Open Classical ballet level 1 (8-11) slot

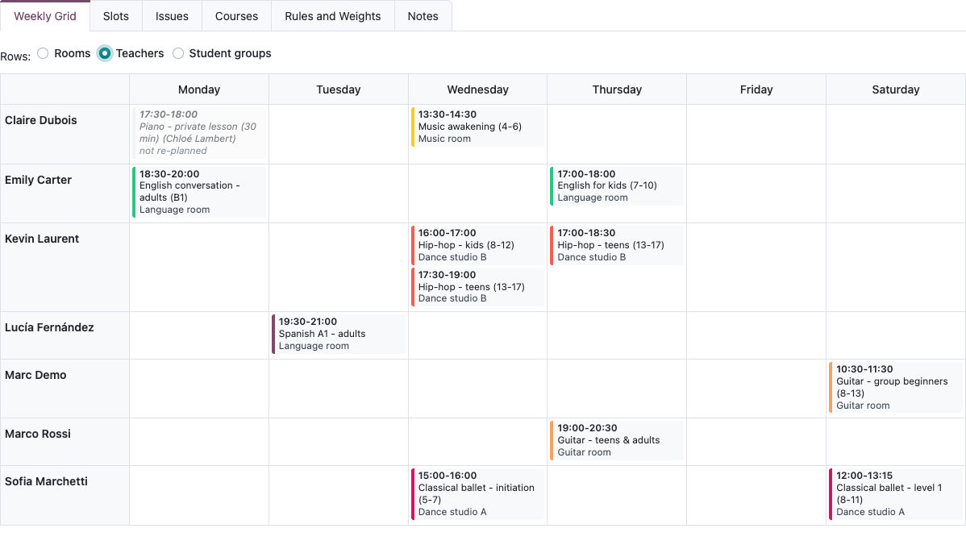[x=896, y=494]
